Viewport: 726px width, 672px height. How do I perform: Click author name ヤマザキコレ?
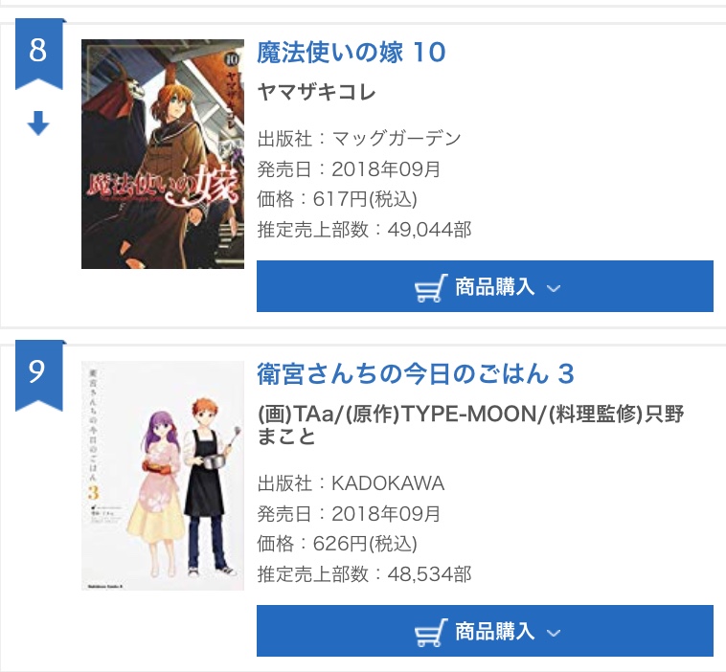coord(316,93)
